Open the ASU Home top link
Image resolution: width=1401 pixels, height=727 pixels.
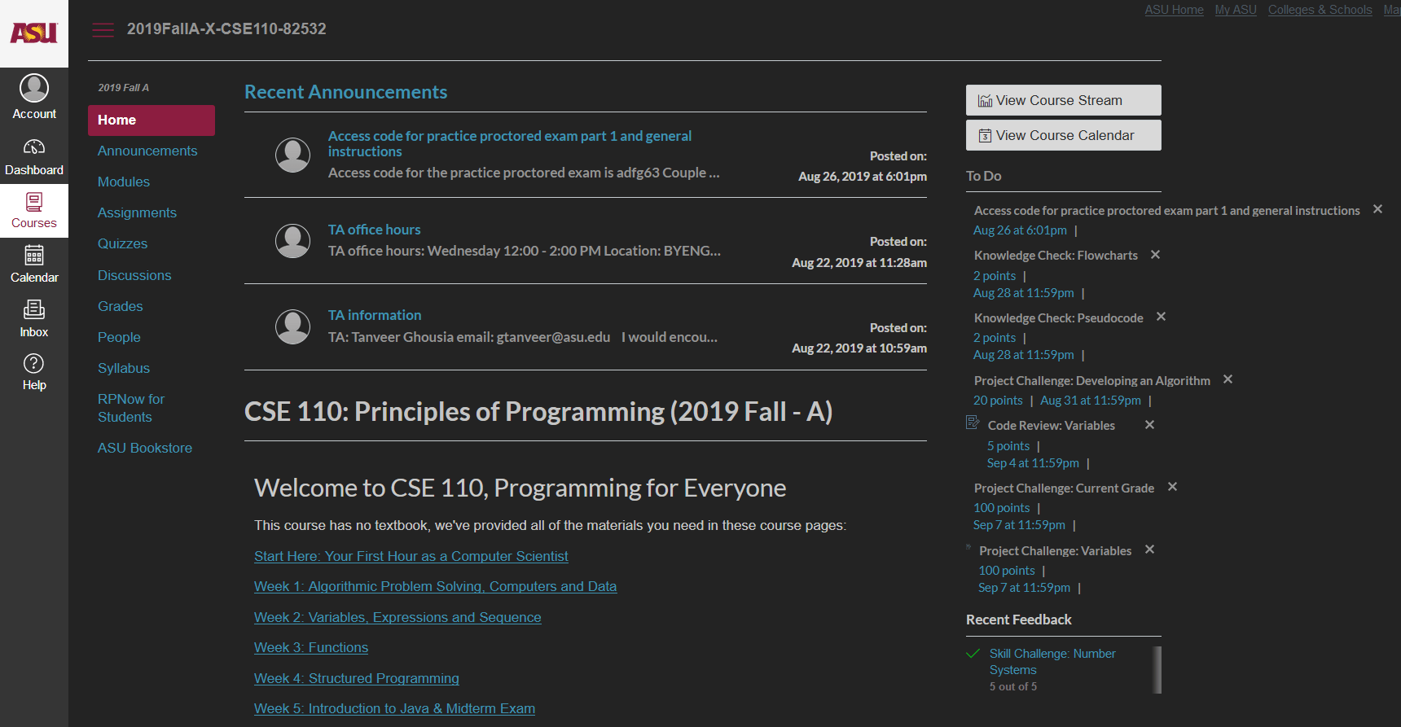click(x=1174, y=10)
